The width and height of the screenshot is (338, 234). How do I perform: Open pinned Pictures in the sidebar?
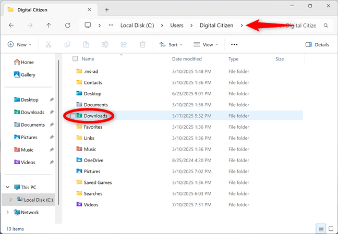pyautogui.click(x=26, y=137)
